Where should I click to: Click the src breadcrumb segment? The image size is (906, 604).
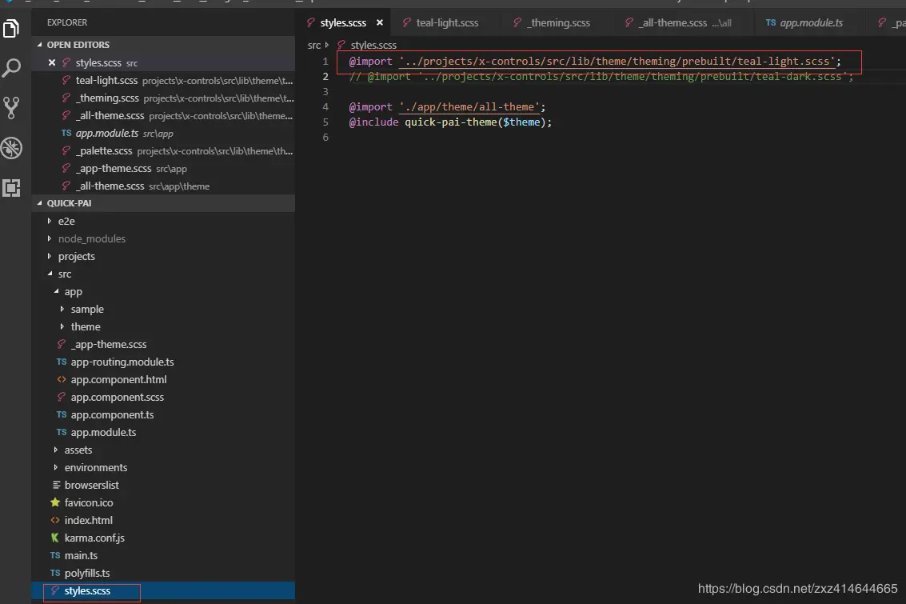pos(314,46)
